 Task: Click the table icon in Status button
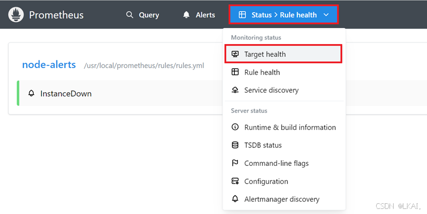pos(242,15)
